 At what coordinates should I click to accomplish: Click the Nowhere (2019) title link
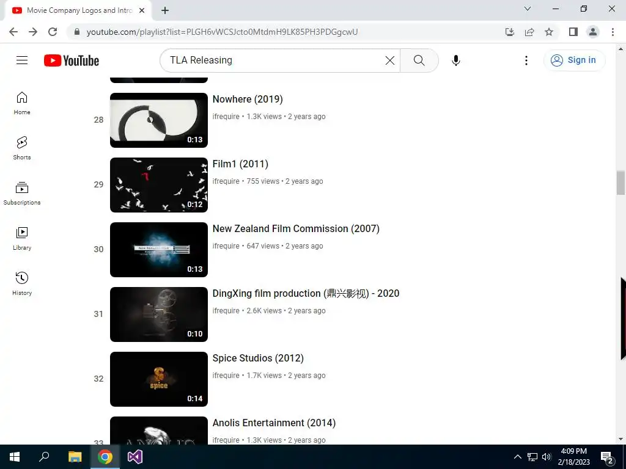248,100
